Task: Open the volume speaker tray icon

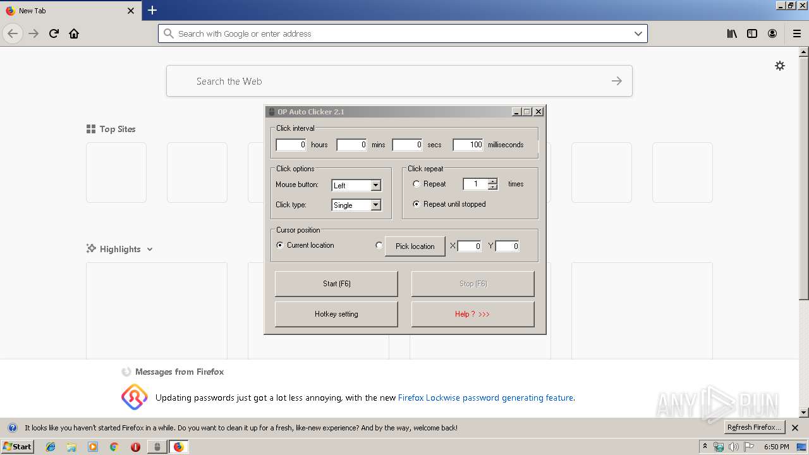Action: click(733, 447)
